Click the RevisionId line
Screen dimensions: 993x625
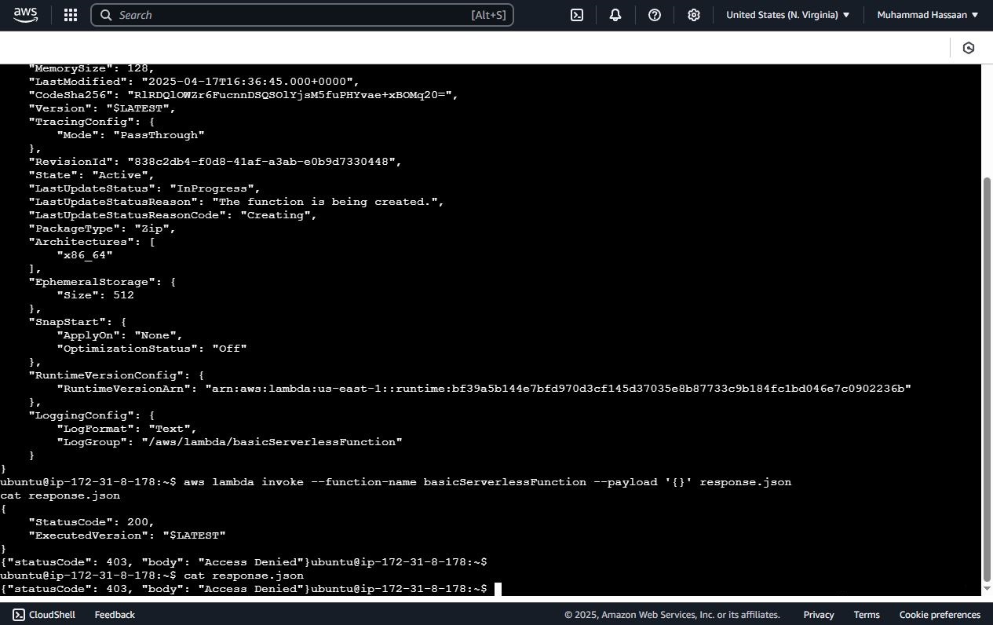[215, 162]
